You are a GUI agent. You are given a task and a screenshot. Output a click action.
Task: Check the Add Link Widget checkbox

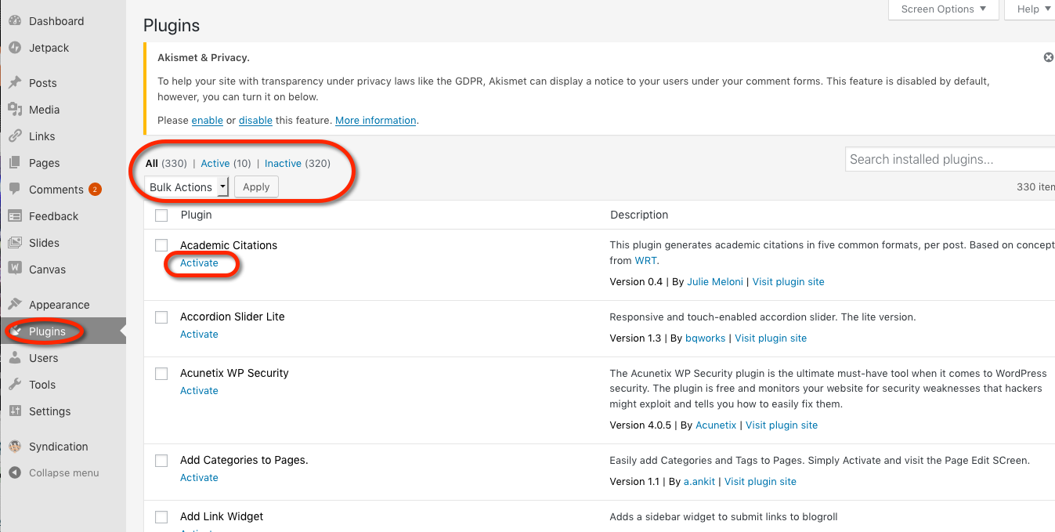pos(161,517)
